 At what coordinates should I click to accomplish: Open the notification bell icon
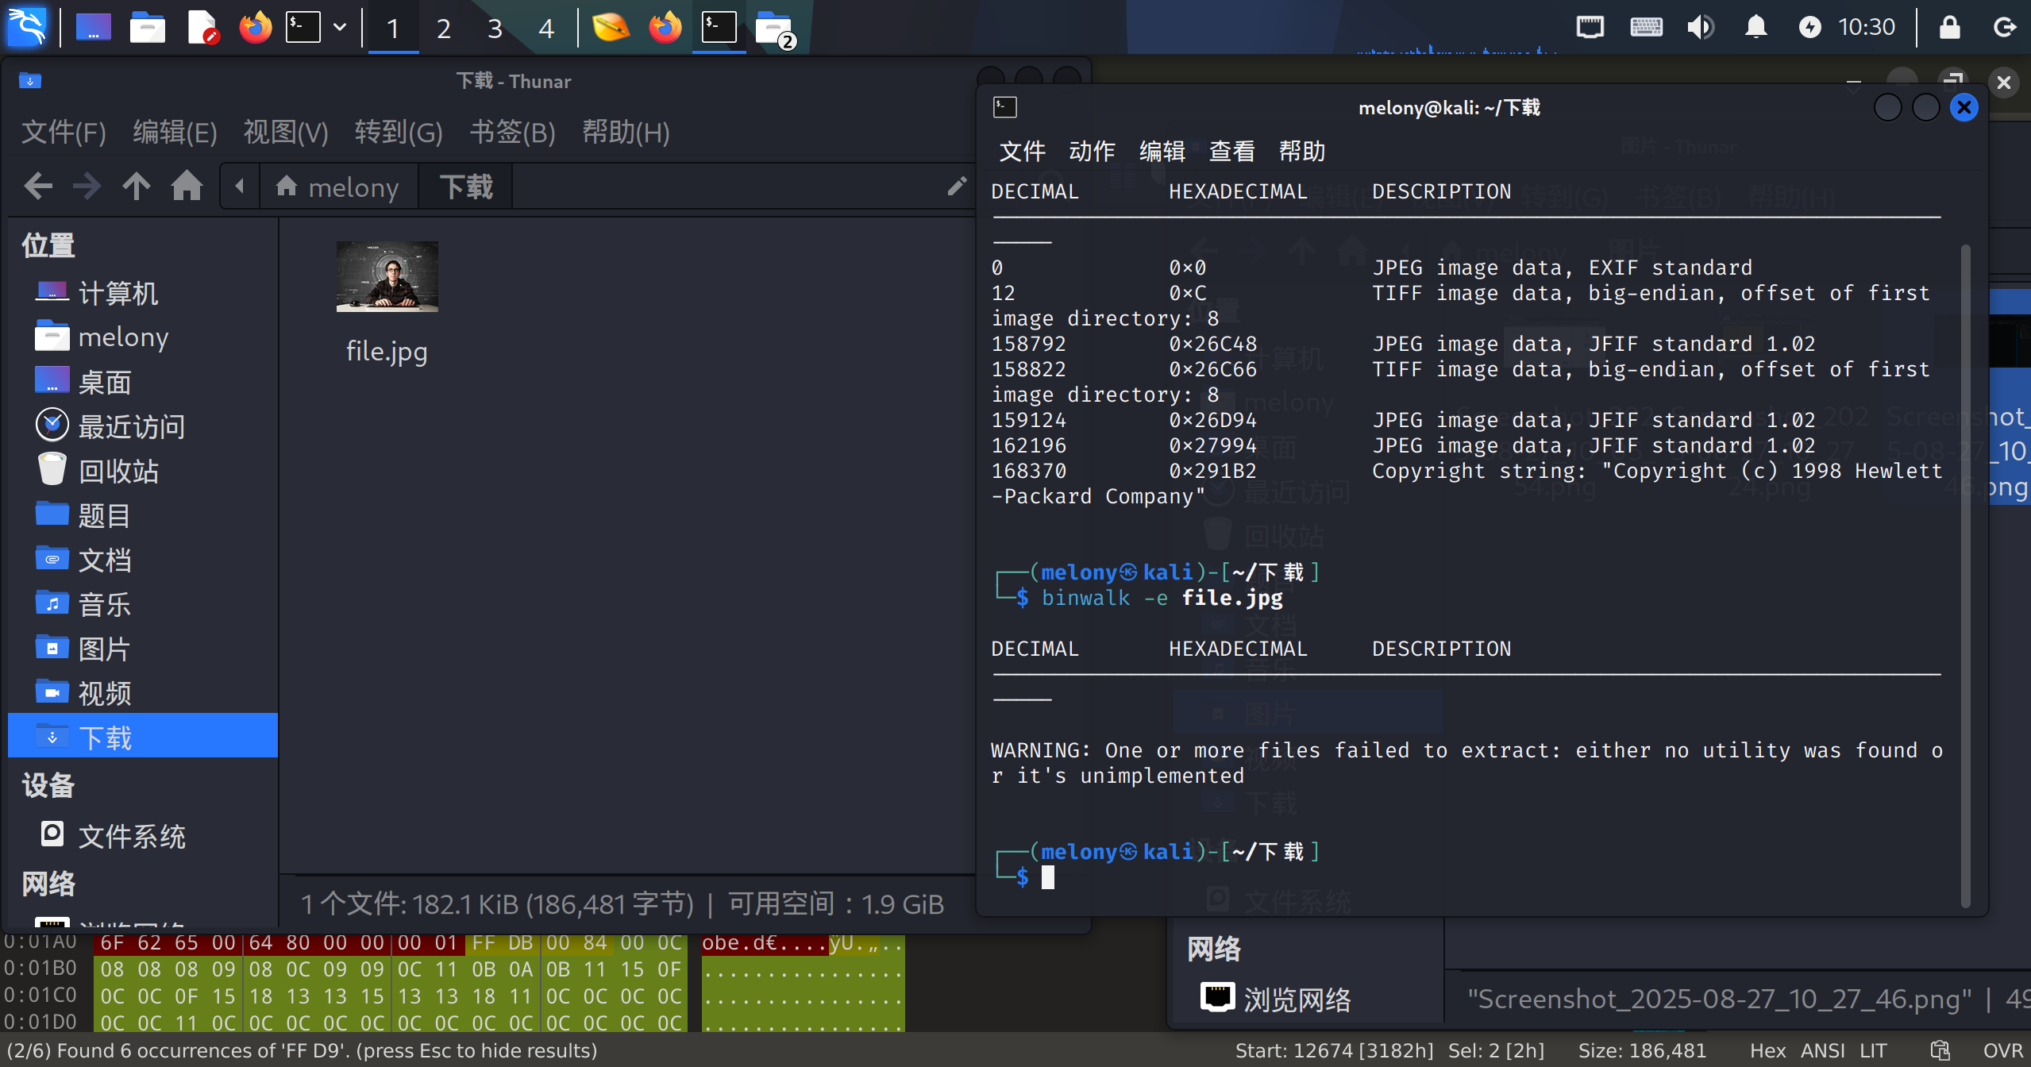point(1755,27)
